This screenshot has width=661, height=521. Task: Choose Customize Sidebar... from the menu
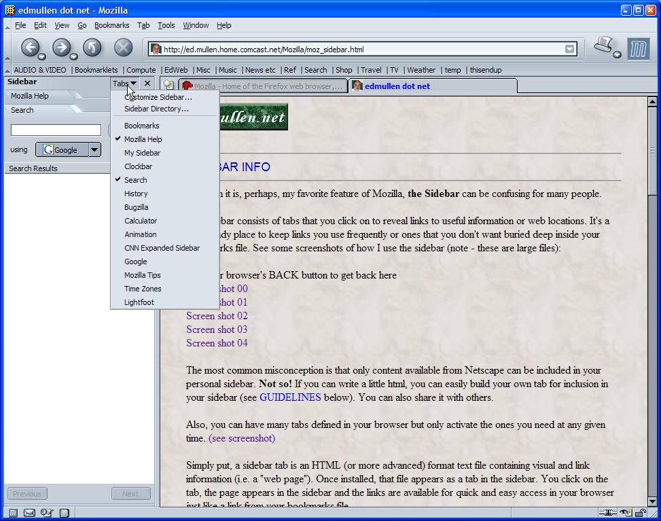(158, 97)
